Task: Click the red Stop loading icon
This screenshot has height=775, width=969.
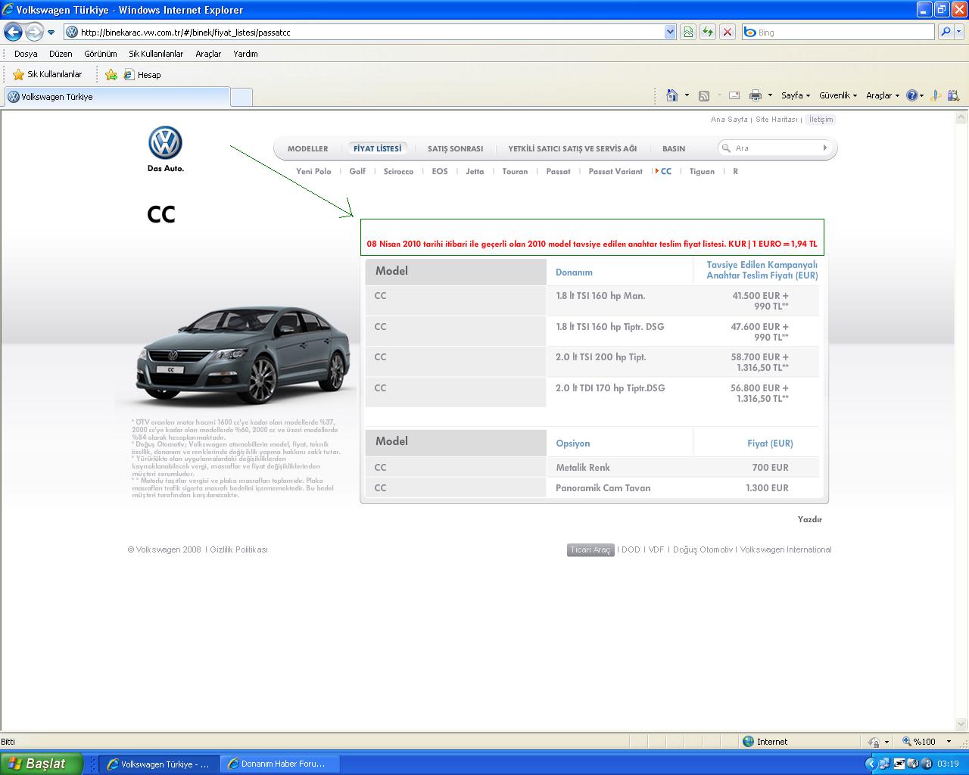Action: [728, 33]
